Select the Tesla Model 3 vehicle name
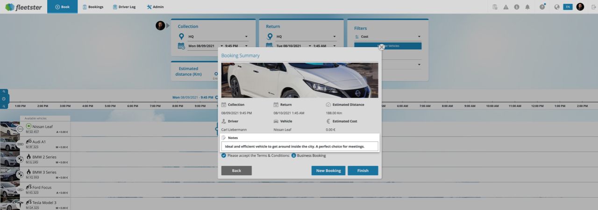This screenshot has height=210, width=598. point(44,203)
